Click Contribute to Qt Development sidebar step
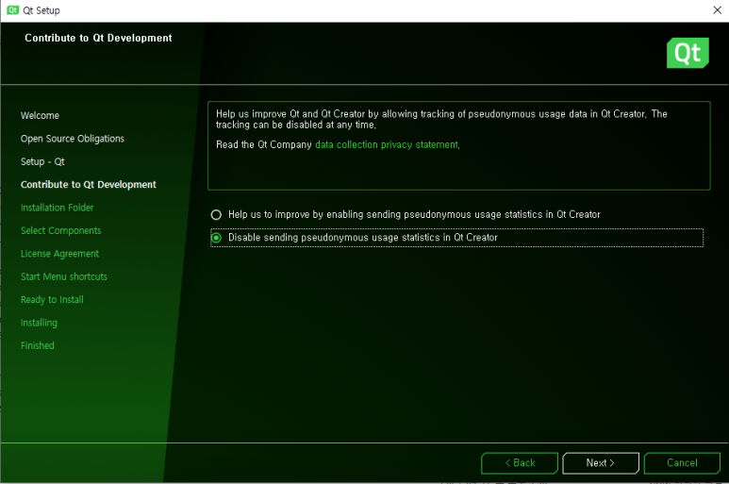This screenshot has width=729, height=484. tap(89, 185)
